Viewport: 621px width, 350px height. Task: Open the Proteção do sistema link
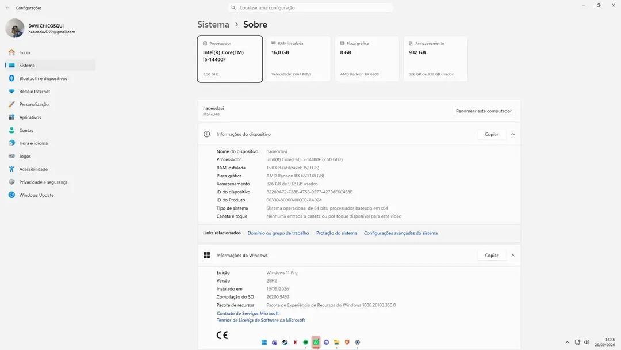click(336, 233)
